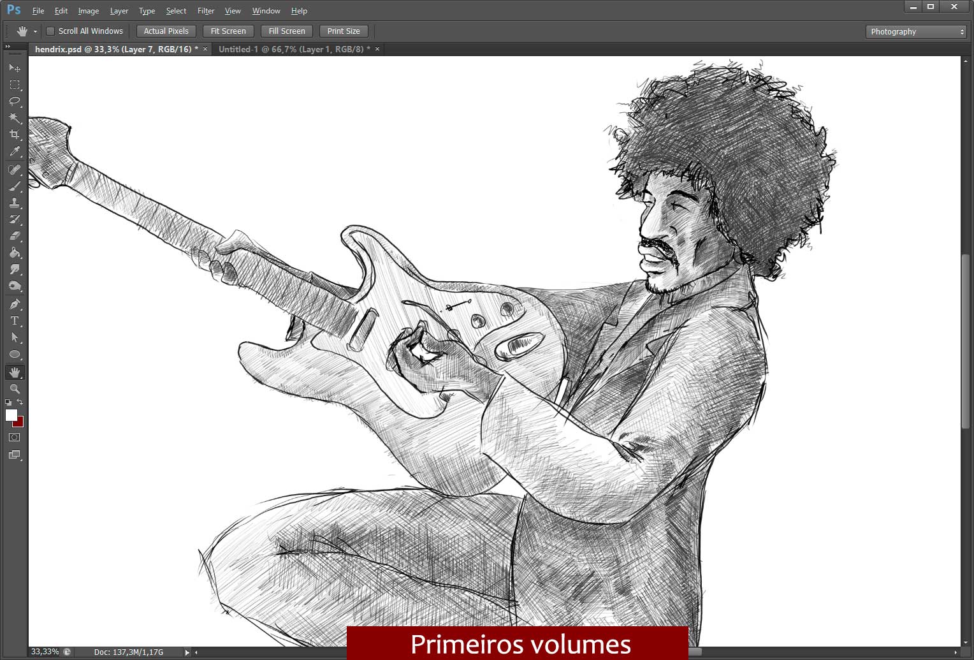Select the History Brush tool
Viewport: 974px width, 660px height.
tap(15, 219)
